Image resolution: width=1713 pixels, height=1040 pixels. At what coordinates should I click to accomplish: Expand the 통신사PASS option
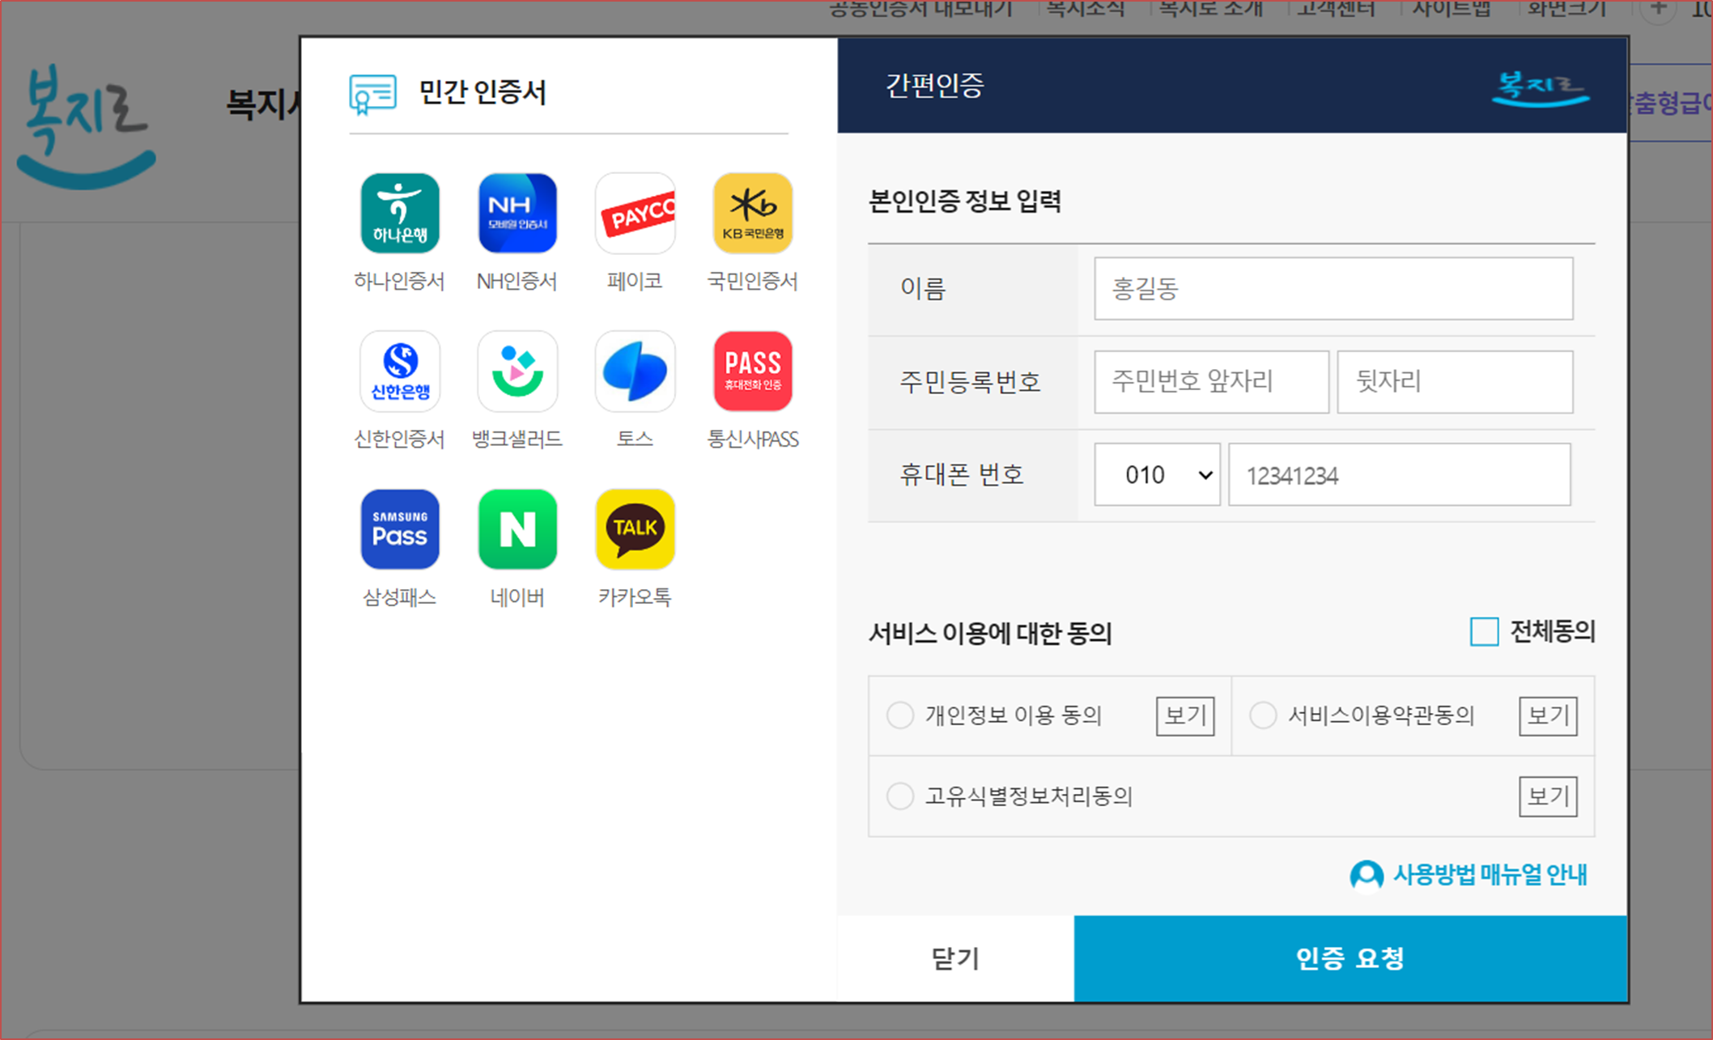[752, 371]
